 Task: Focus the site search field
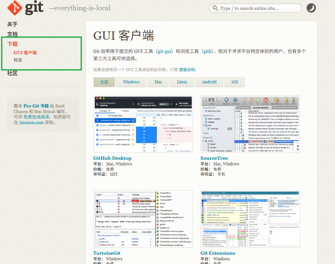point(255,8)
